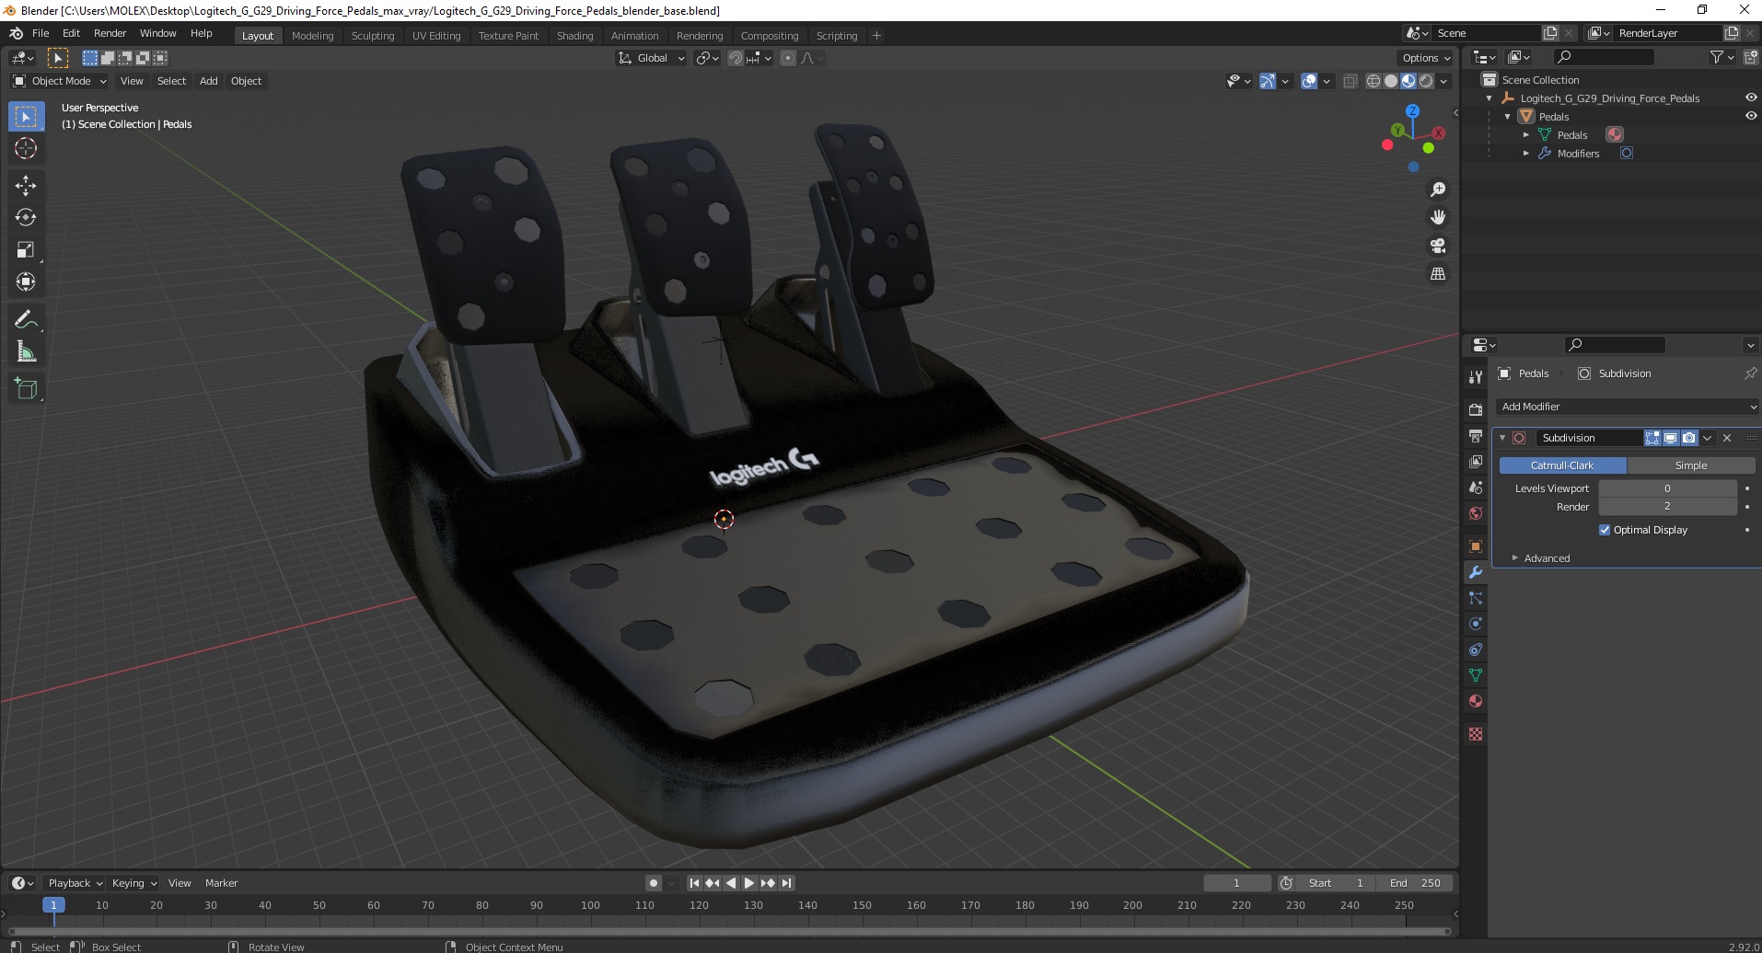Viewport: 1762px width, 953px height.
Task: Expand the Pedals mesh data in outliner
Action: point(1525,135)
